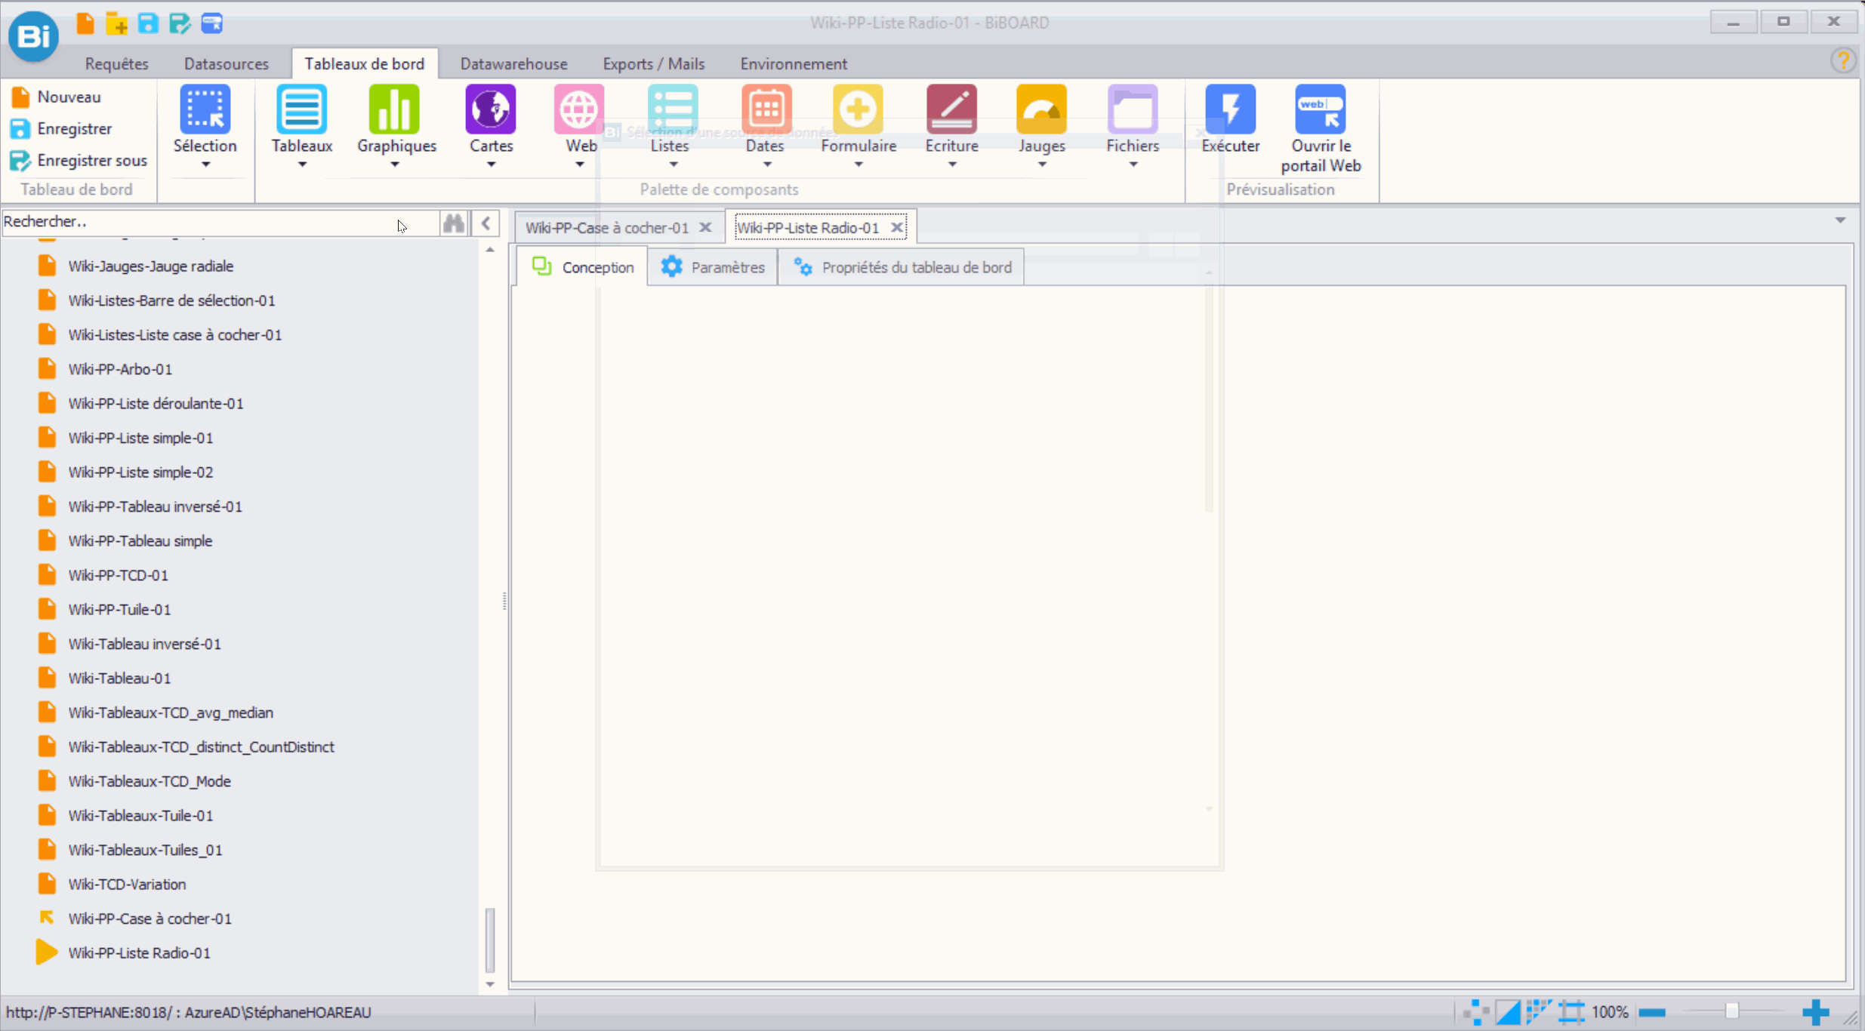Run the dashboard with Exécuter
Screen dimensions: 1865x1031
1230,120
